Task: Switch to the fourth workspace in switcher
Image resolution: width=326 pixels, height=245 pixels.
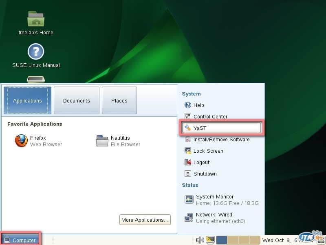Action: tap(255, 240)
